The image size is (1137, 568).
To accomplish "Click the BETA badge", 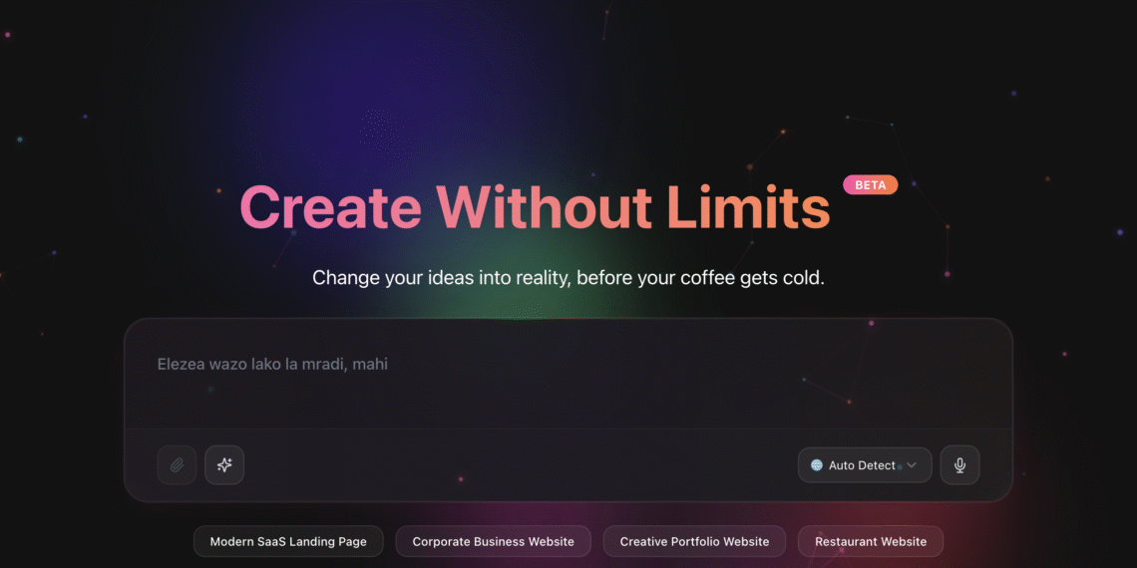I will (x=870, y=184).
